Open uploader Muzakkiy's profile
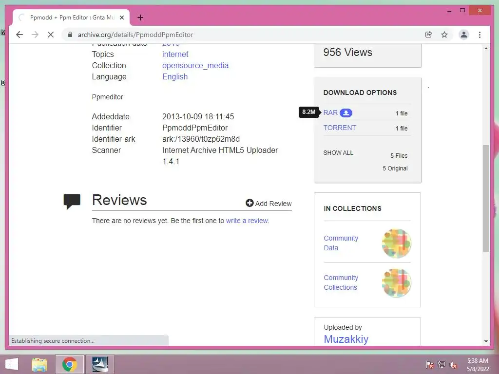Image resolution: width=499 pixels, height=374 pixels. tap(346, 339)
